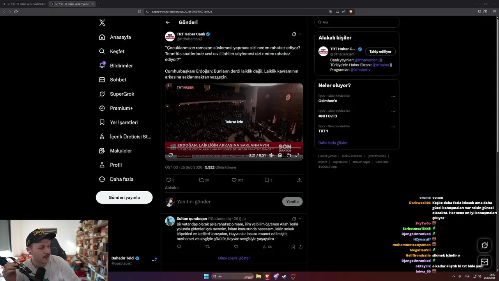Click the Makaleler articles icon
Image resolution: width=499 pixels, height=281 pixels.
[102, 151]
